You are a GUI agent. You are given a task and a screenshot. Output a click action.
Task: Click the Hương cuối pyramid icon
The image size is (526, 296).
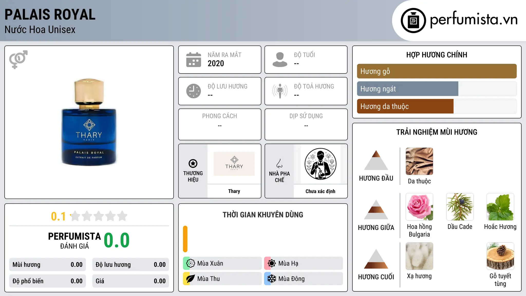(x=376, y=259)
